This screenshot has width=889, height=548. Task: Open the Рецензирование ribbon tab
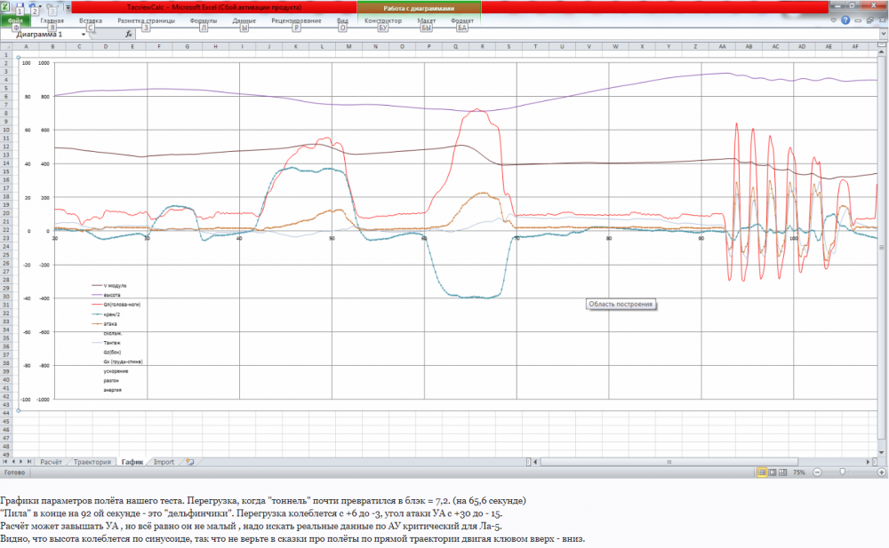pyautogui.click(x=296, y=20)
